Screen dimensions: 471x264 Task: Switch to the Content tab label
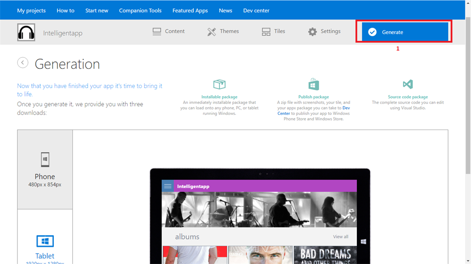coord(174,31)
